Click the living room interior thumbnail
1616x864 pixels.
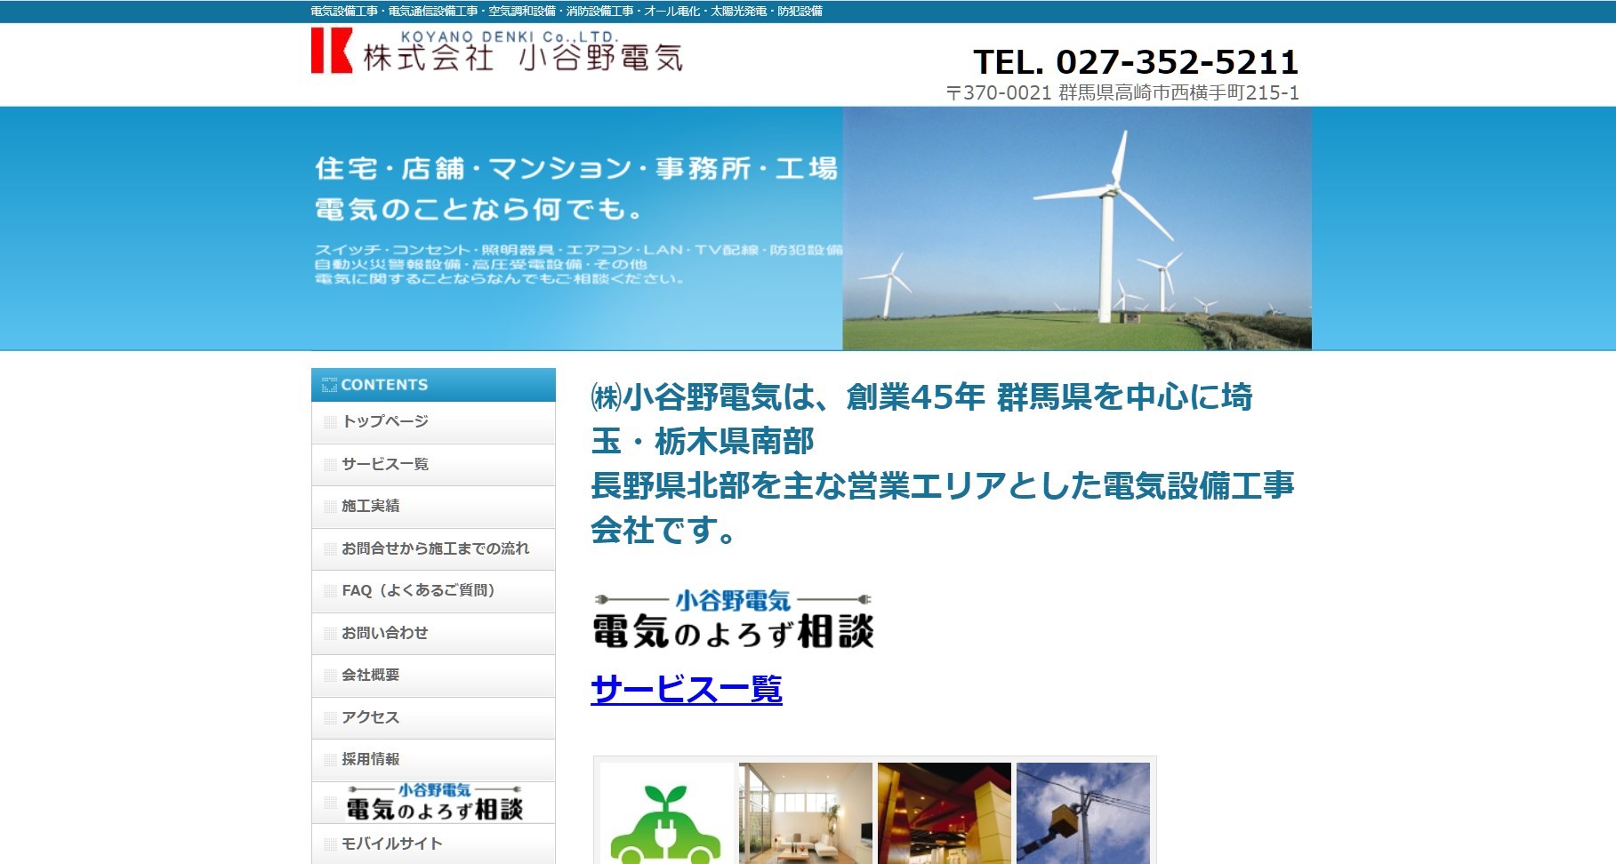coord(806,813)
